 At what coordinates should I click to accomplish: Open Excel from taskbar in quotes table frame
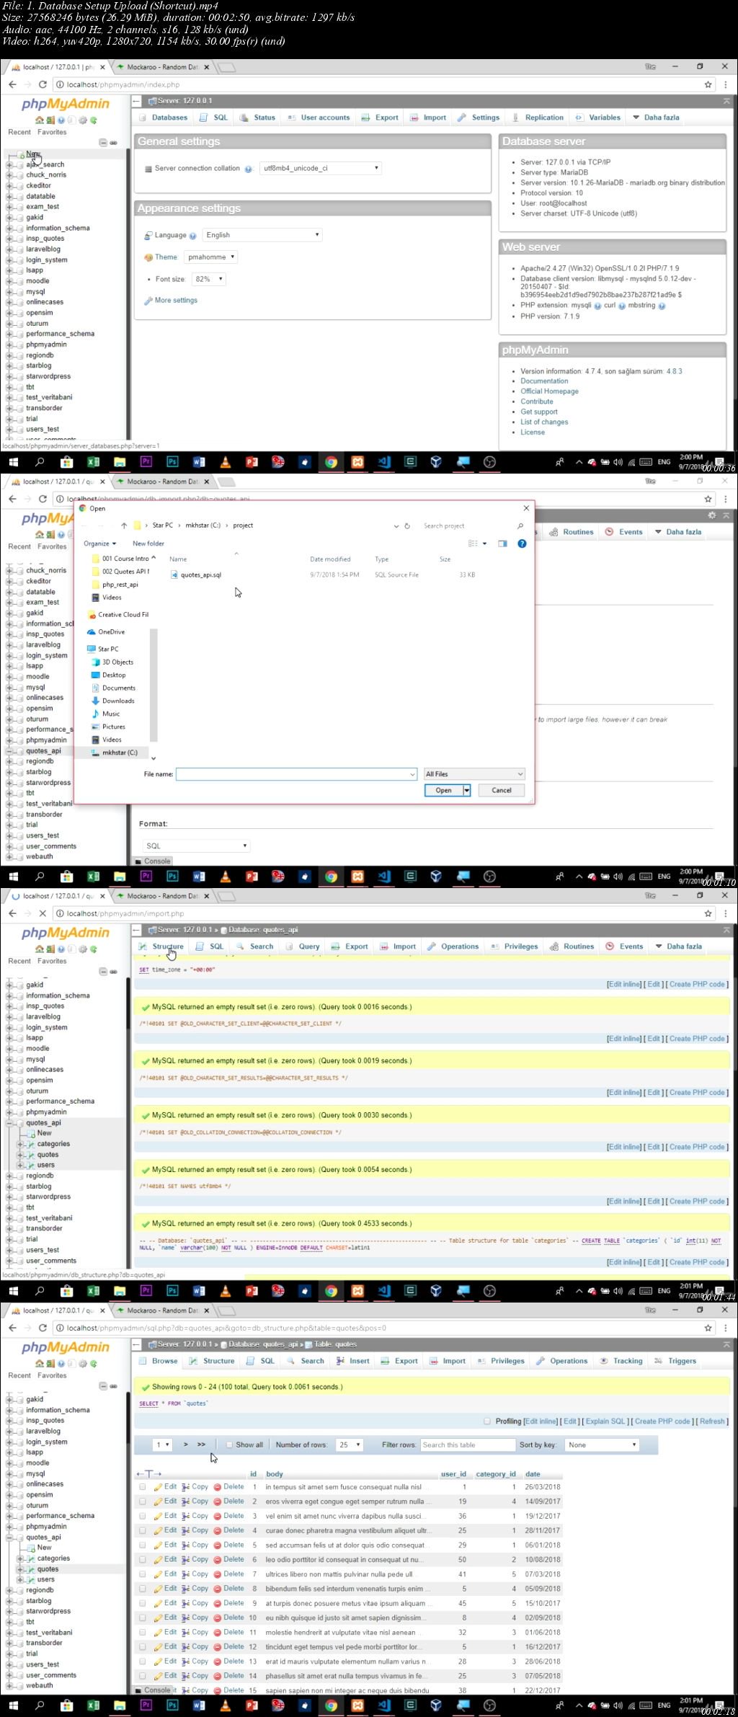(93, 1705)
